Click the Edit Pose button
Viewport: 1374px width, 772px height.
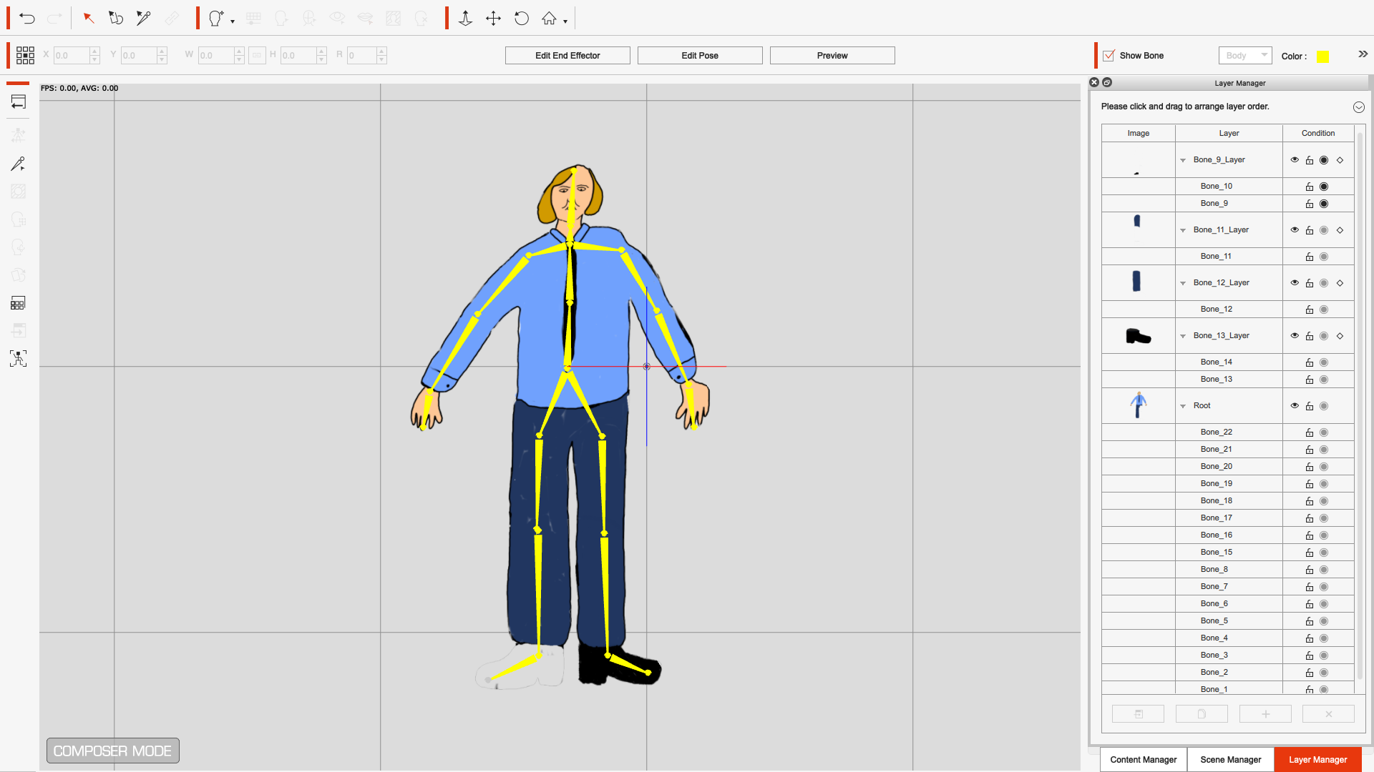pos(700,56)
